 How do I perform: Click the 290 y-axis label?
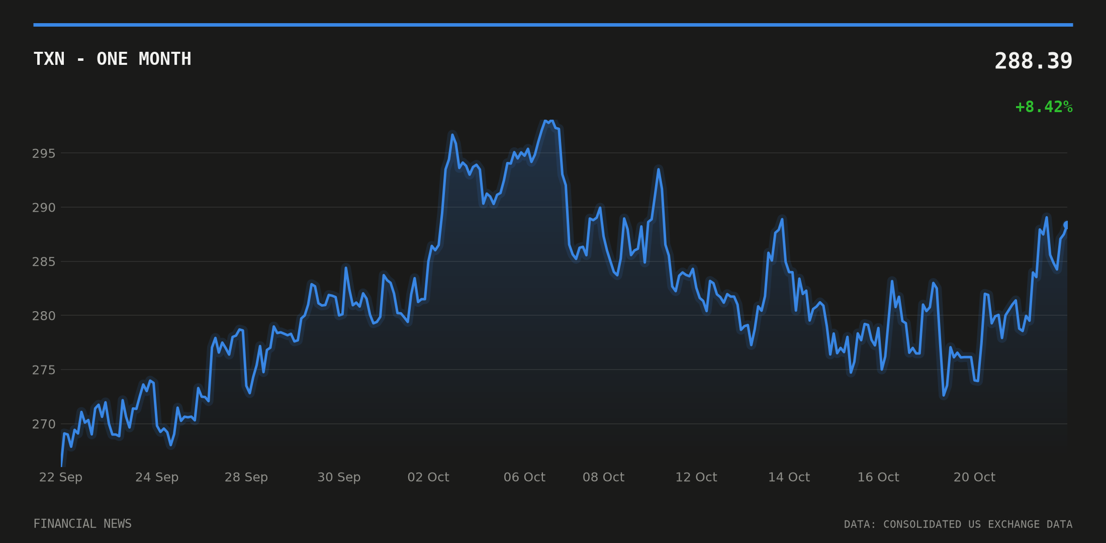tap(44, 208)
